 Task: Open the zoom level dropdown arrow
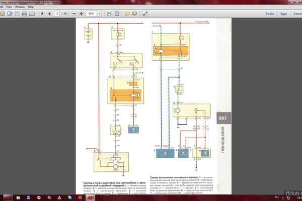click(x=99, y=14)
